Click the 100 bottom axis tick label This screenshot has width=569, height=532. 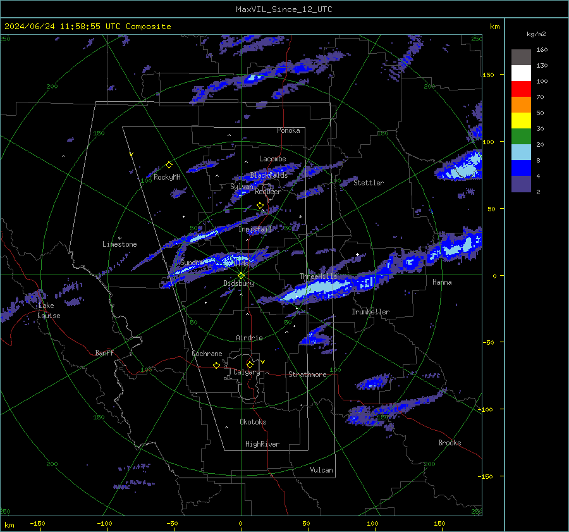372,523
